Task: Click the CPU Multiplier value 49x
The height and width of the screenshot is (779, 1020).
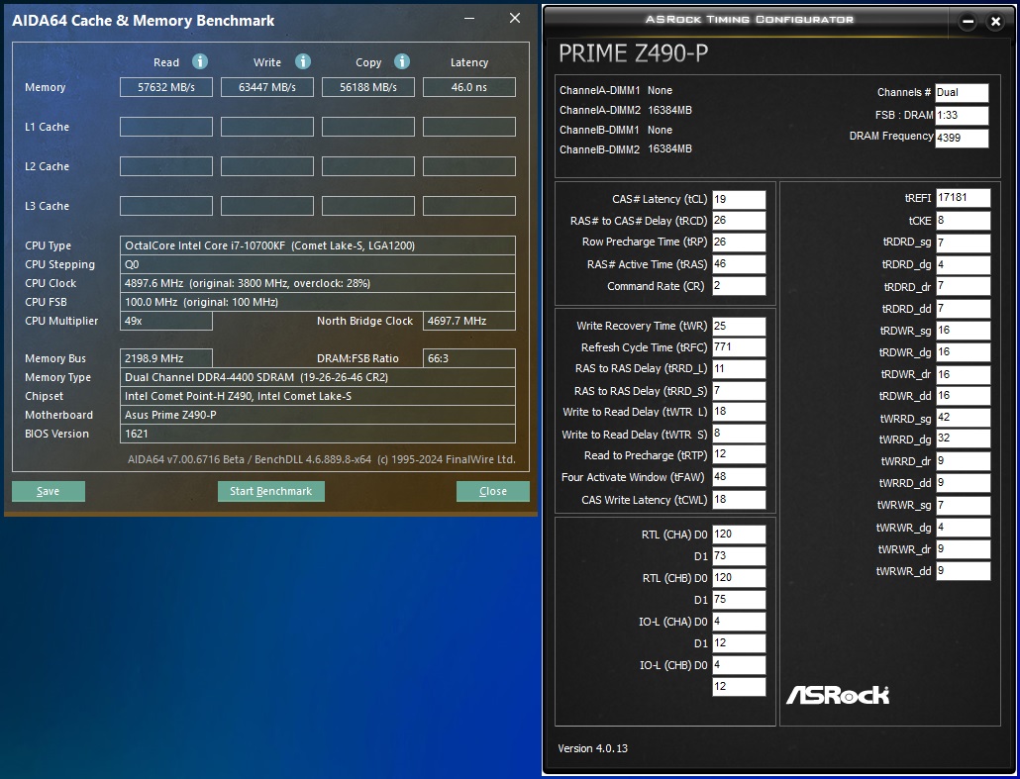Action: 166,322
